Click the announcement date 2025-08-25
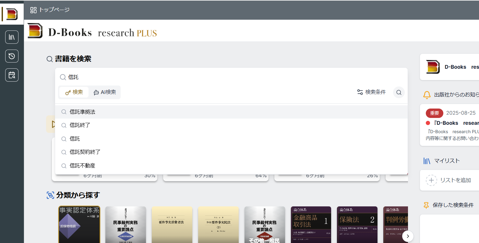 [x=461, y=113]
